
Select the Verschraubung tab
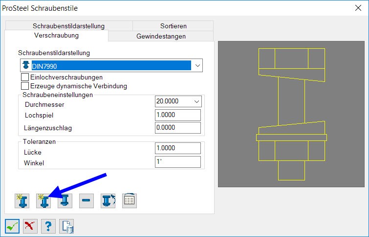pyautogui.click(x=57, y=36)
